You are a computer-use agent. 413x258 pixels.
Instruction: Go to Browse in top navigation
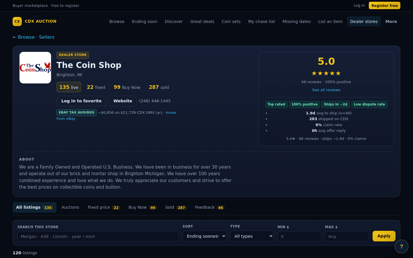coord(117,21)
